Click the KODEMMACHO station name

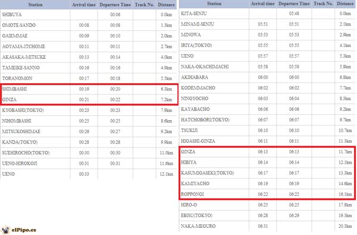tap(198, 88)
